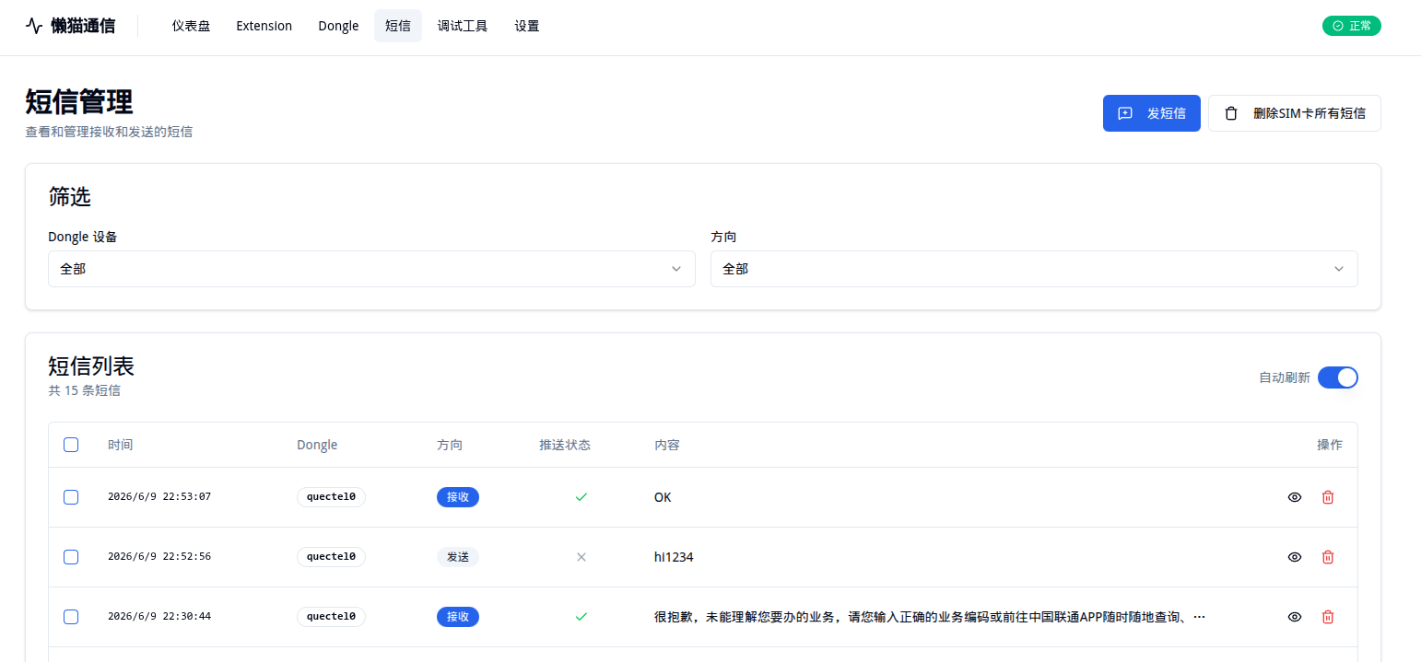Click 删除SIM卡所有短信 button
The height and width of the screenshot is (662, 1421).
[x=1295, y=113]
